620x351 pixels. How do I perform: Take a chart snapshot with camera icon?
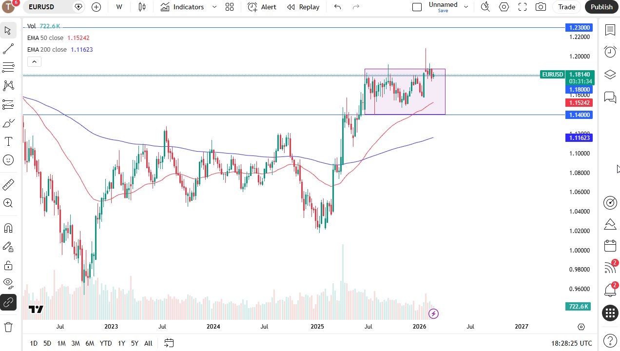(x=541, y=7)
